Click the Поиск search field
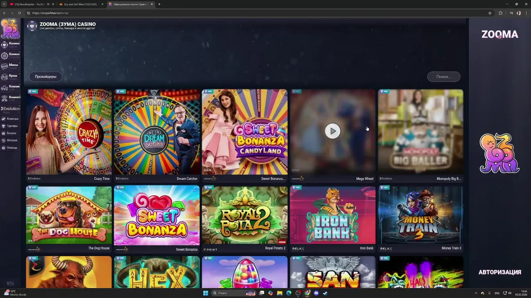The height and width of the screenshot is (298, 531). 443,77
